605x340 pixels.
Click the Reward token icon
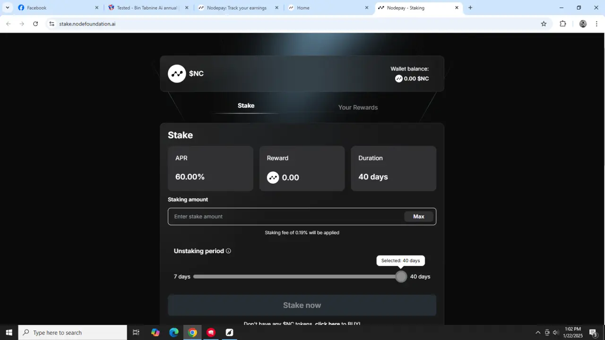(x=273, y=178)
